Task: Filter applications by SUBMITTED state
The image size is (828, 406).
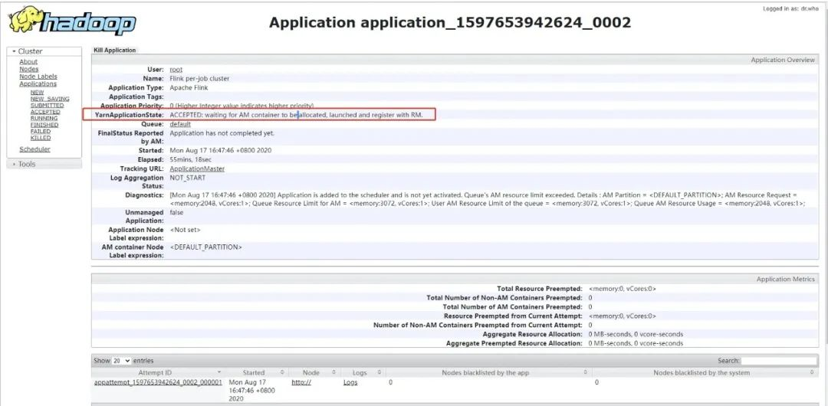Action: (47, 105)
